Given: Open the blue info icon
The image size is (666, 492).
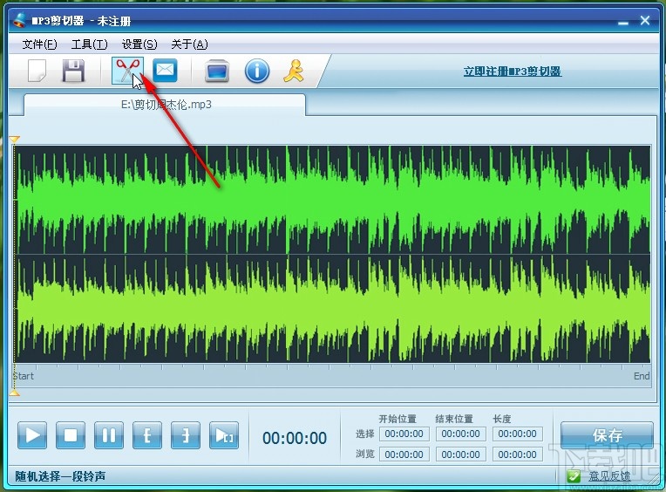Looking at the screenshot, I should pyautogui.click(x=257, y=71).
